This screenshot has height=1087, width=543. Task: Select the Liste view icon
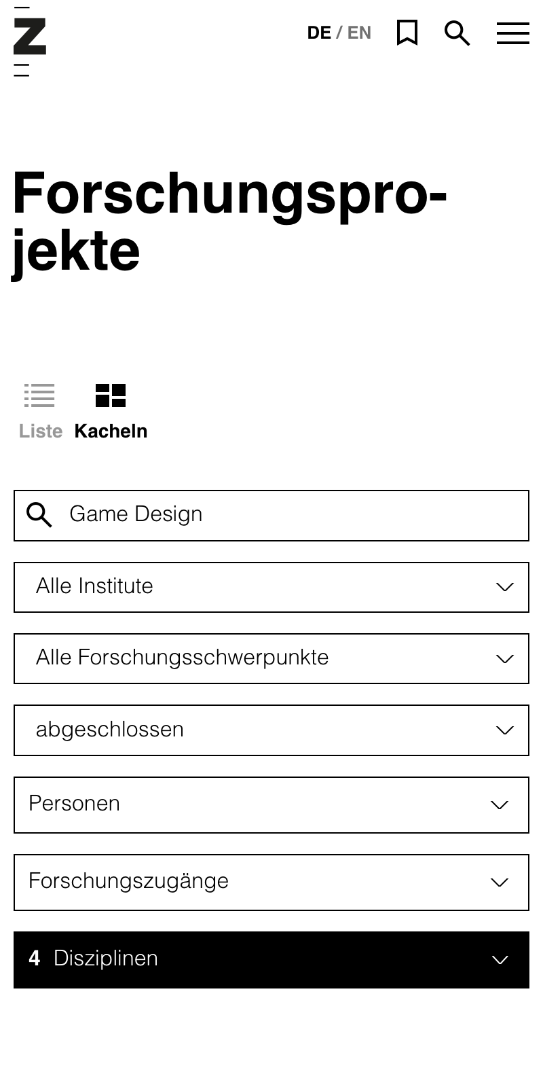[39, 395]
